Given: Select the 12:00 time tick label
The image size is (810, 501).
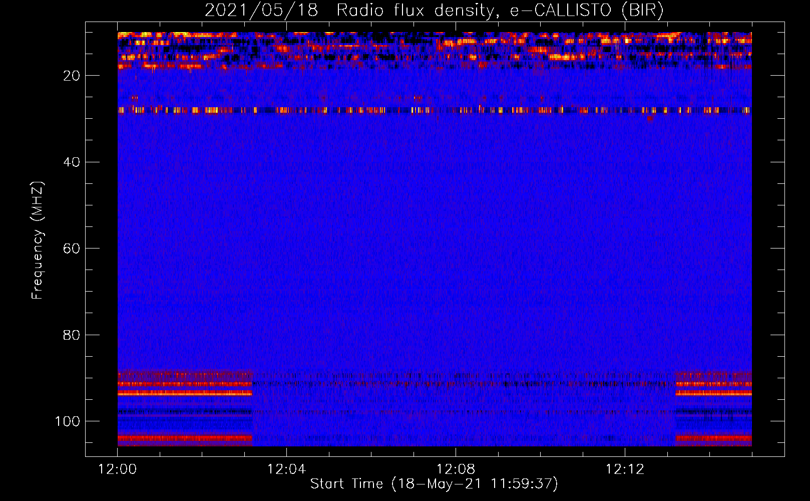Looking at the screenshot, I should click(x=117, y=469).
